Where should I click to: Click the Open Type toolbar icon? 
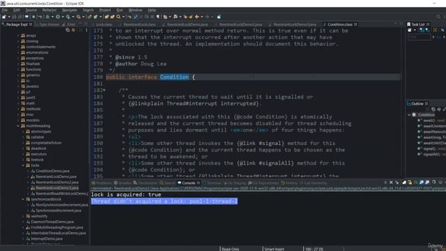[x=107, y=17]
